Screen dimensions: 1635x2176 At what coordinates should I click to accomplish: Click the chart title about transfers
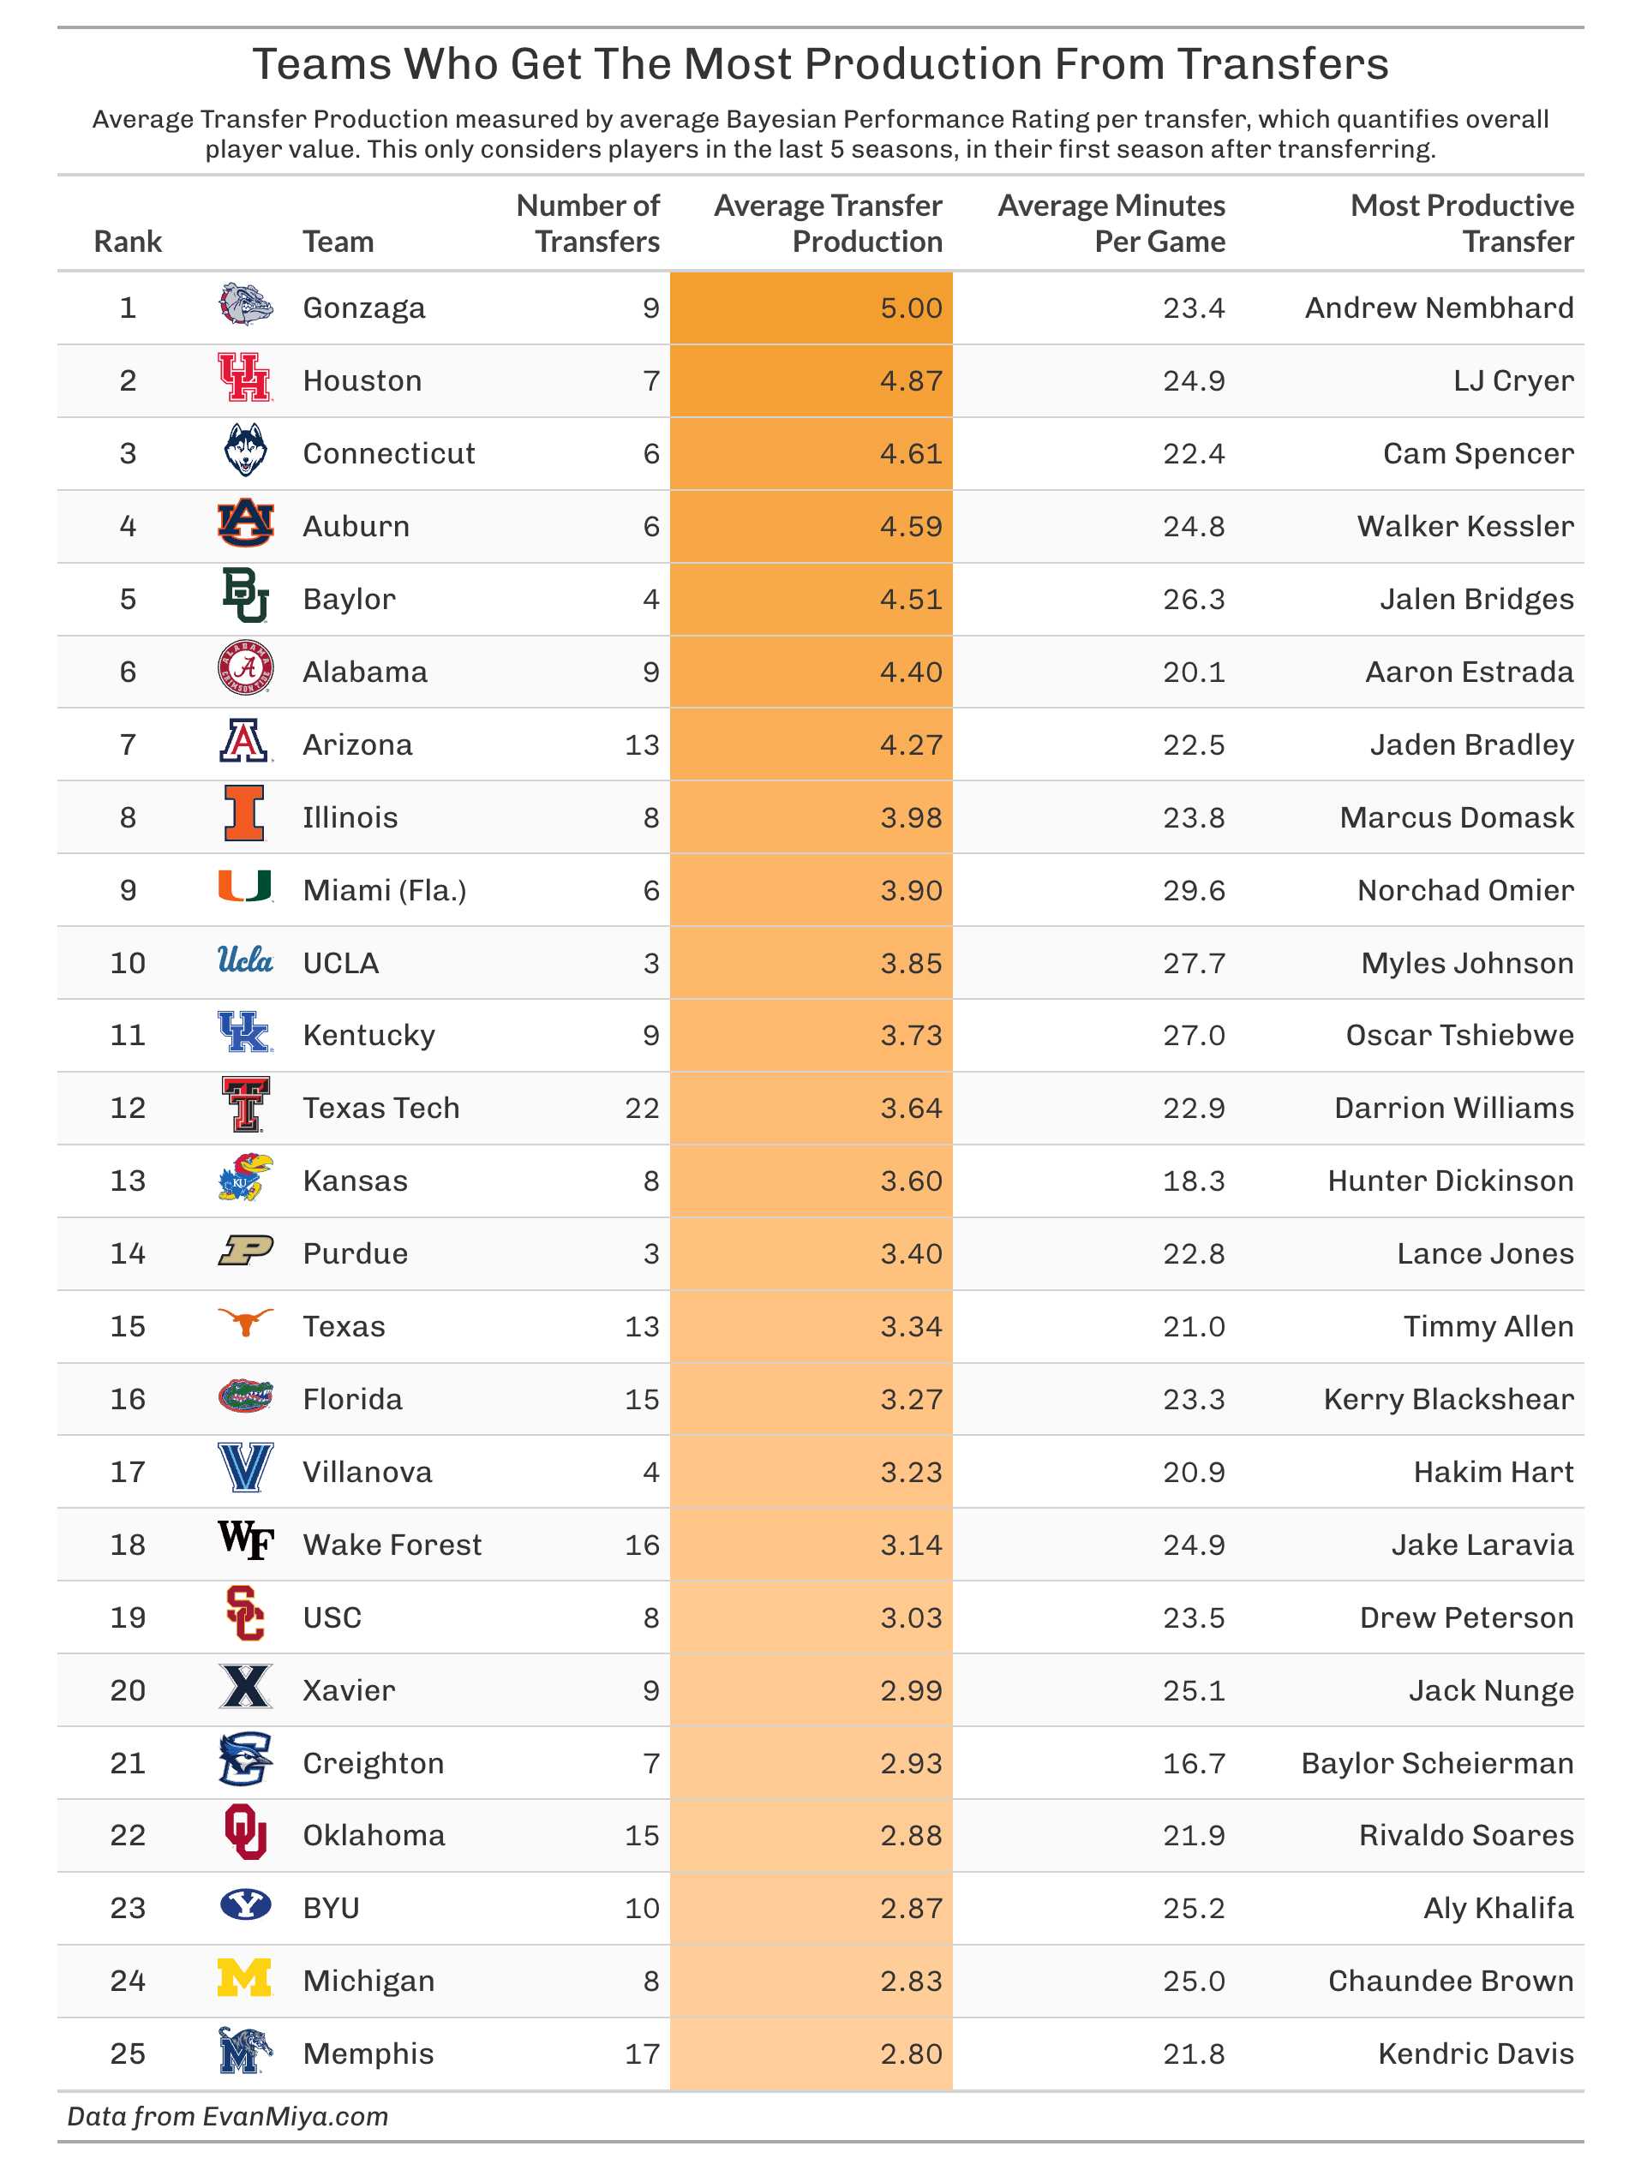(819, 65)
